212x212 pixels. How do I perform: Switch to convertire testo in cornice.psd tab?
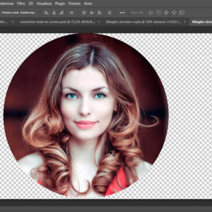[58, 22]
